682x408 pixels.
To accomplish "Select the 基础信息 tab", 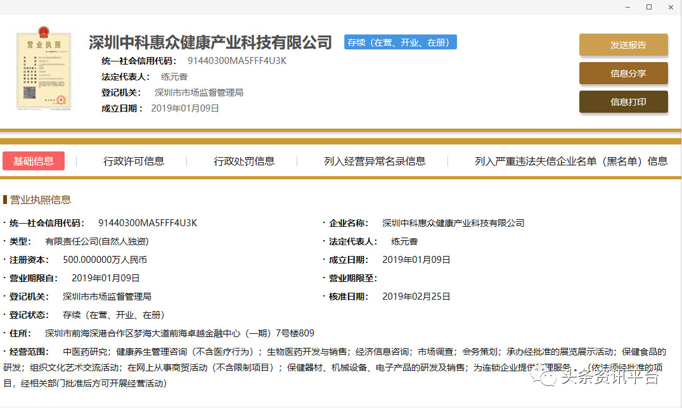I will pos(34,161).
